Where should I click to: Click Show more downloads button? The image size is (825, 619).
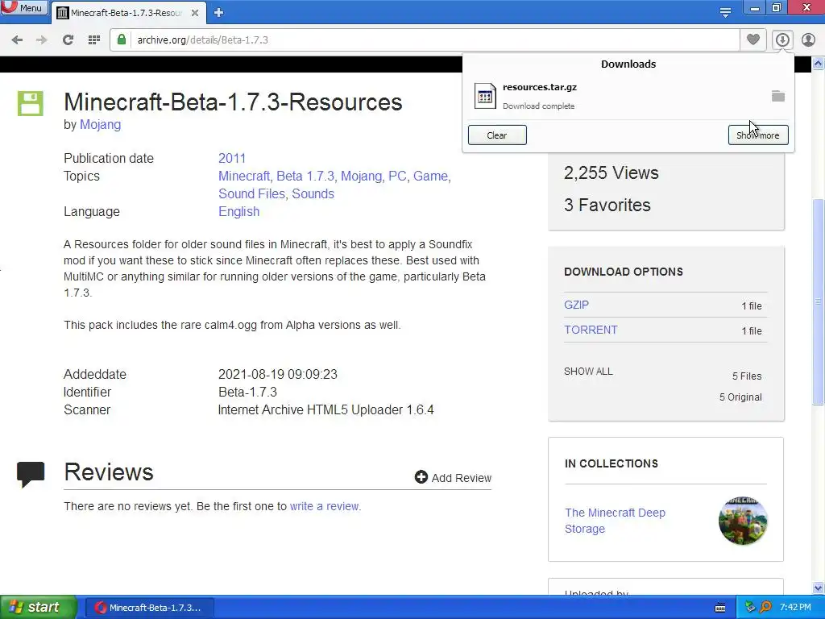tap(758, 135)
